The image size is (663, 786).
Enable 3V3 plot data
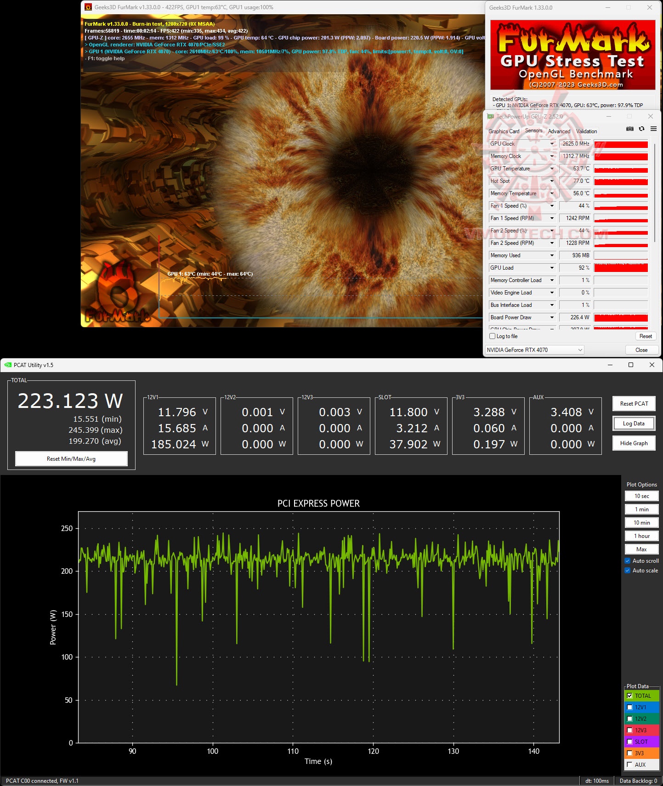pyautogui.click(x=629, y=753)
